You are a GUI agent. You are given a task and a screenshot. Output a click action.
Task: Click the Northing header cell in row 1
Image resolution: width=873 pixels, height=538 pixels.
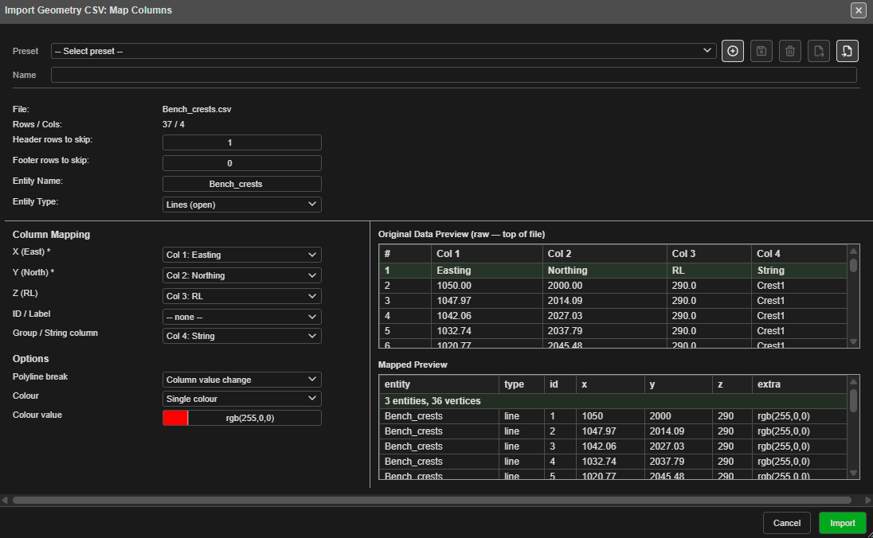point(605,271)
